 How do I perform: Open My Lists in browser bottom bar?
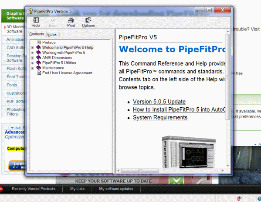click(77, 189)
